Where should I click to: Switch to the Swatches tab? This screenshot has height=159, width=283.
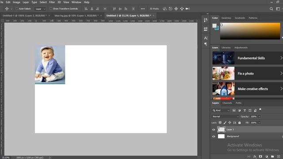click(x=226, y=18)
